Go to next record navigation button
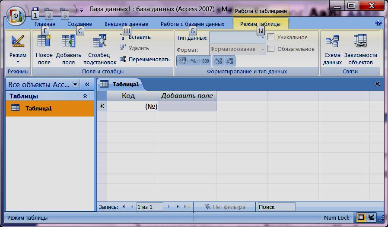The image size is (388, 227). click(x=169, y=206)
